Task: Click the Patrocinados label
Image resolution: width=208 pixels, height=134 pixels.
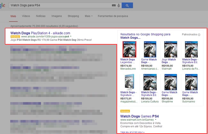Action: click(189, 34)
